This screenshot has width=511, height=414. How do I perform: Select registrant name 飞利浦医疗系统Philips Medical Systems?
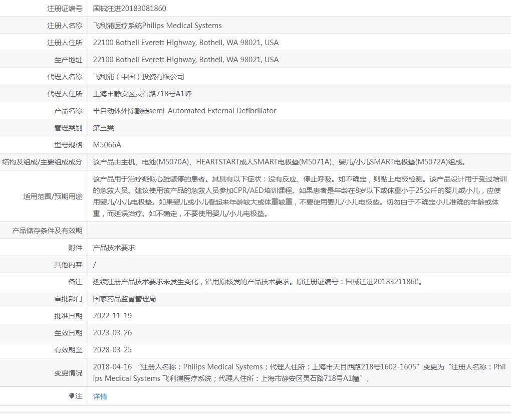coord(157,26)
